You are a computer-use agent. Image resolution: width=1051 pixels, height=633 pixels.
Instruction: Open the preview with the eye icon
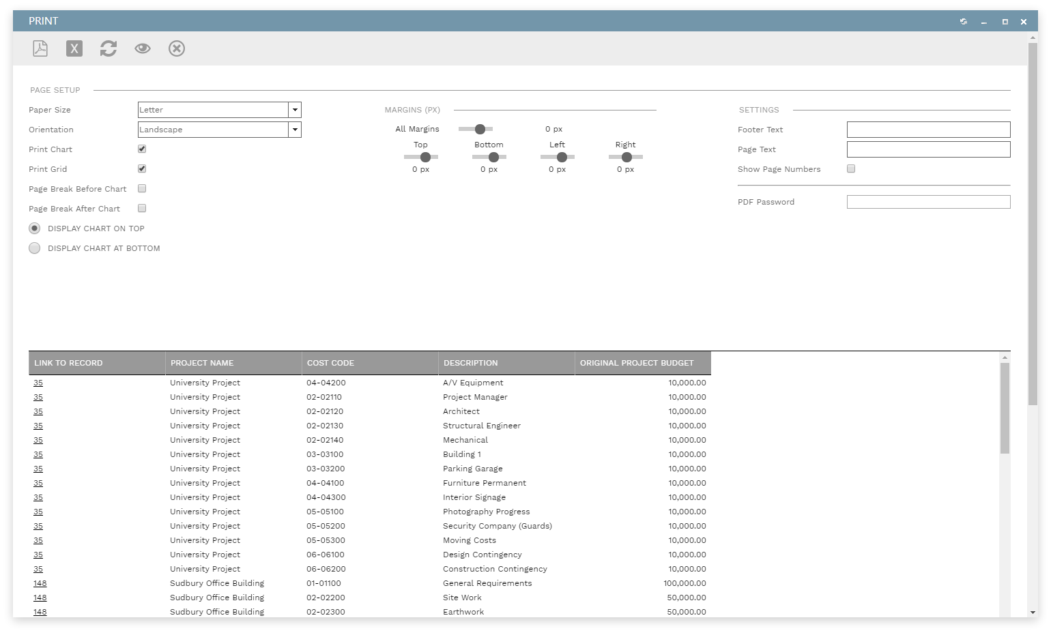(142, 48)
